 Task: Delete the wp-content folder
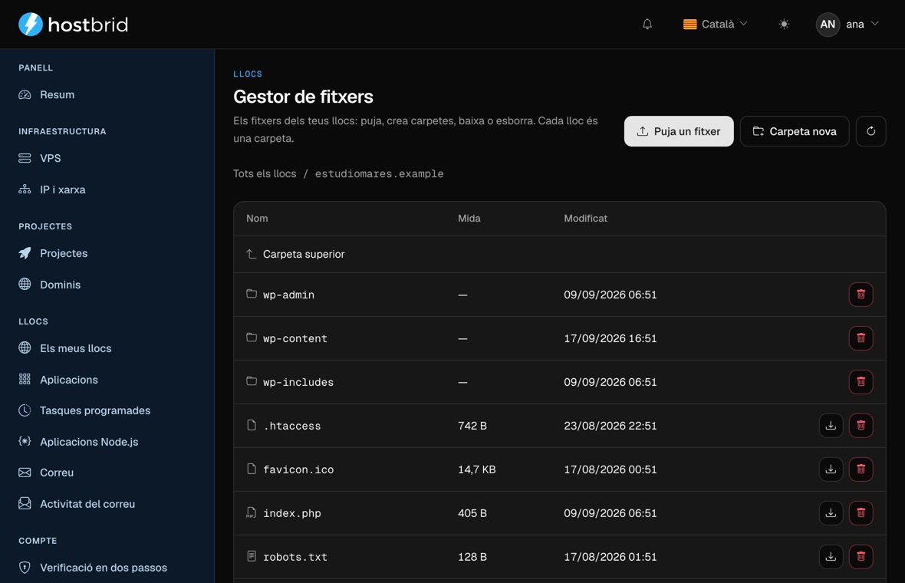861,338
